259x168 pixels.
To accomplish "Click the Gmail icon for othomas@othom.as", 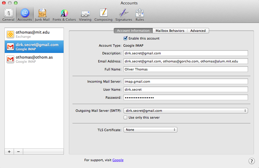I will [x=10, y=59].
